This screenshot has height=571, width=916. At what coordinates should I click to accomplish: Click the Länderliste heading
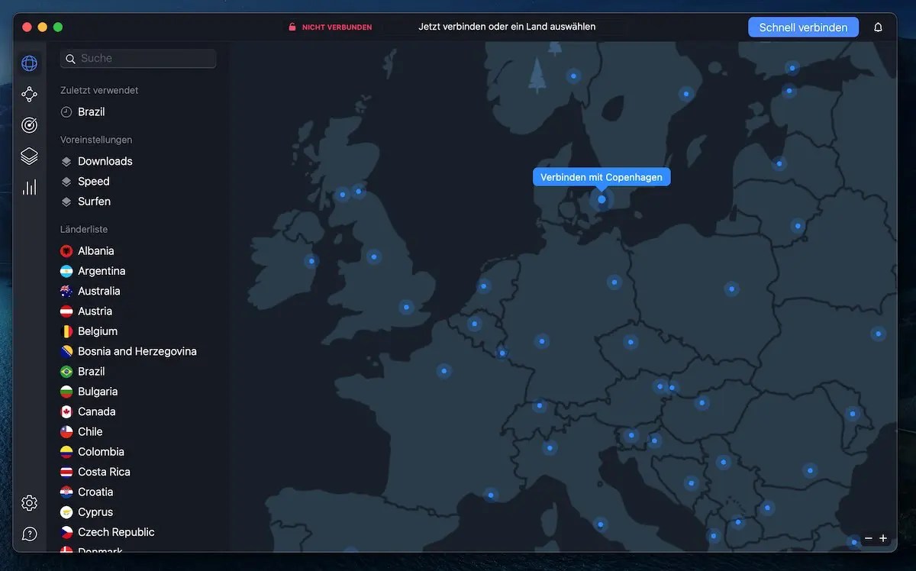(x=84, y=229)
